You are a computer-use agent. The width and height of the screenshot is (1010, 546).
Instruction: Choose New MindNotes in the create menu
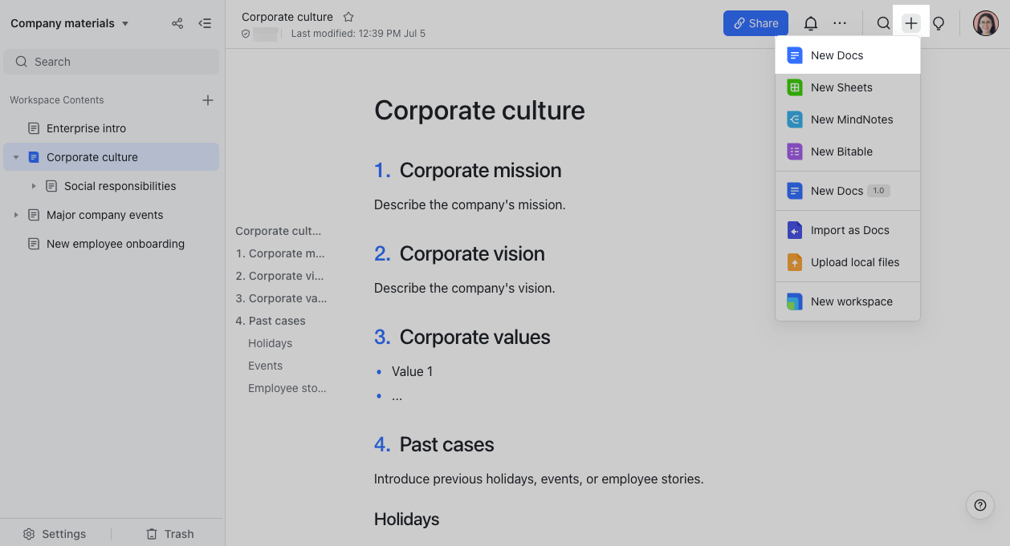point(851,119)
